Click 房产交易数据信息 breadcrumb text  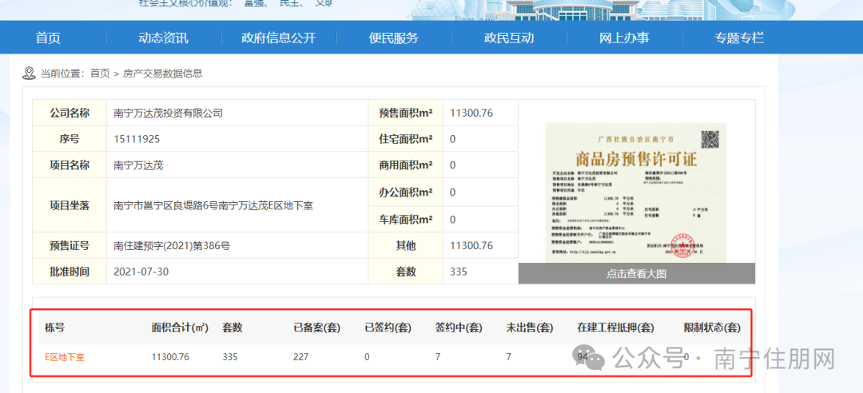[163, 73]
